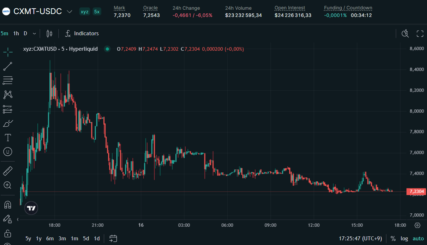Click the 8,0000 price axis label

click(417, 111)
